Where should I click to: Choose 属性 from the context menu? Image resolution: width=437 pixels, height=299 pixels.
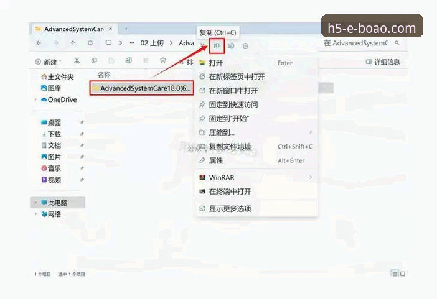point(256,160)
